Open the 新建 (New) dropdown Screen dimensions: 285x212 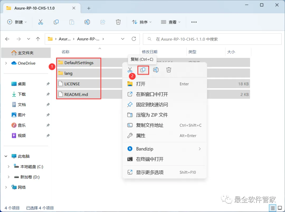tap(17, 22)
